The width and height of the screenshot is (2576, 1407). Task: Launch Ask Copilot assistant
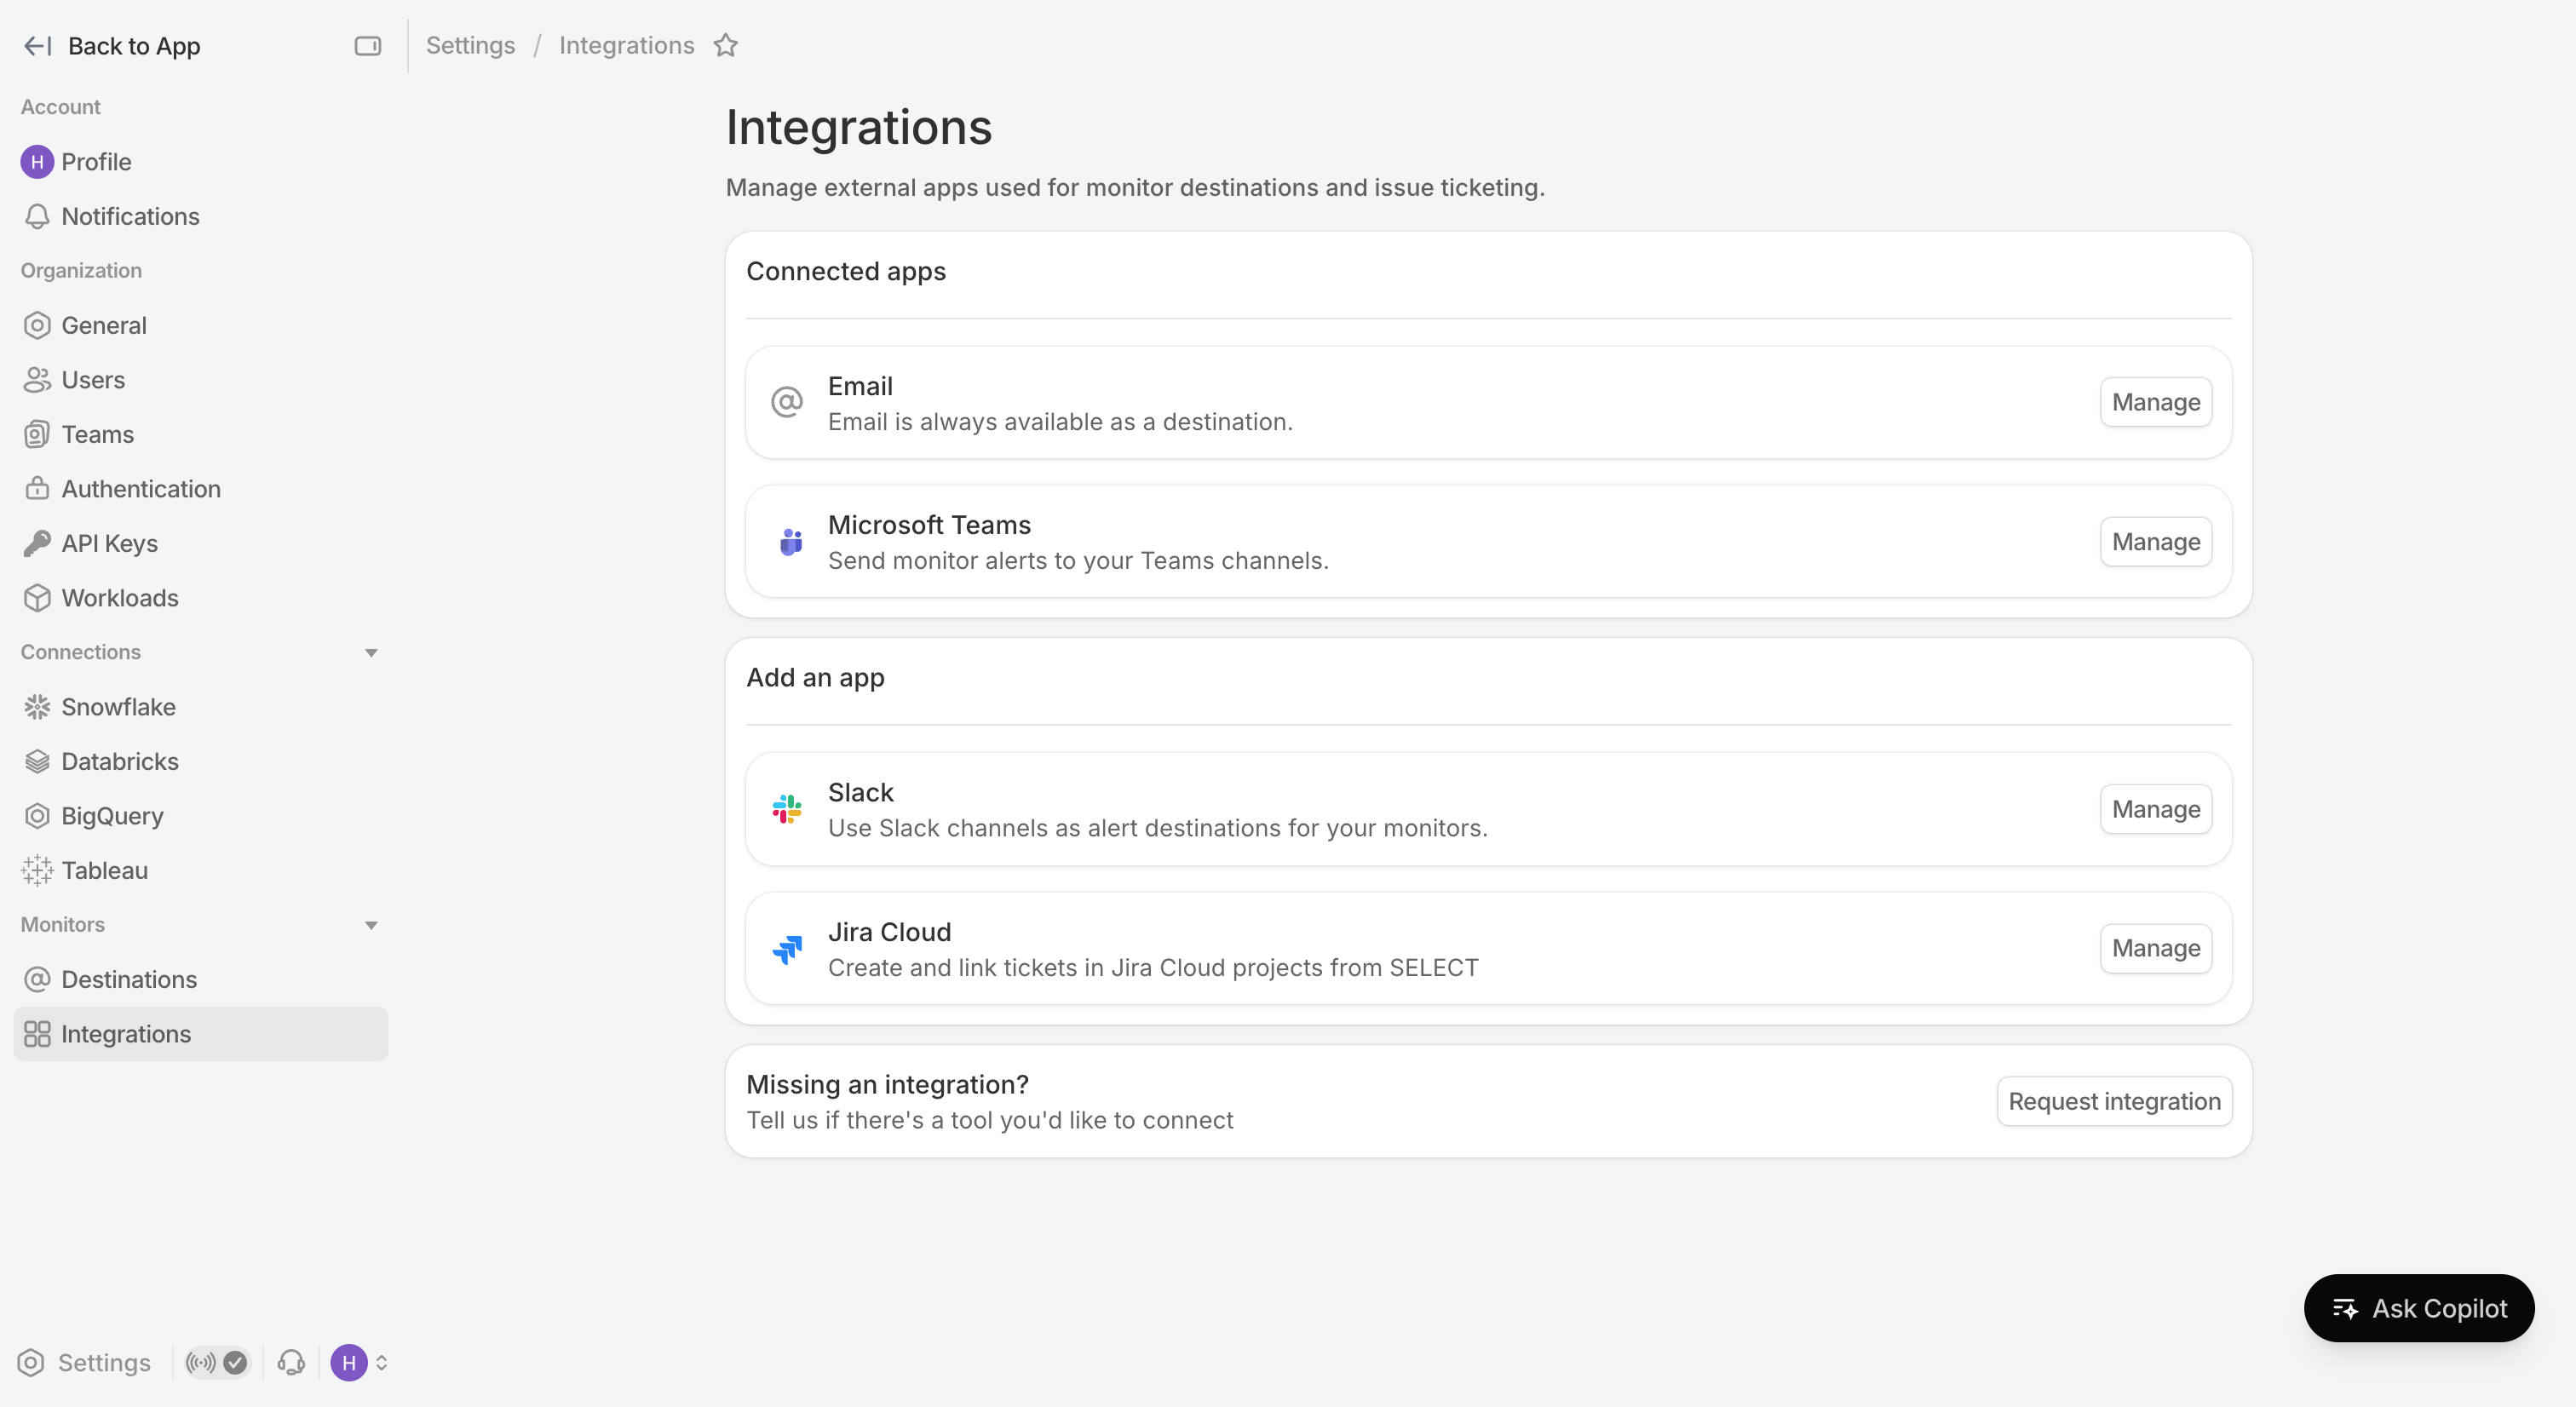click(2418, 1308)
